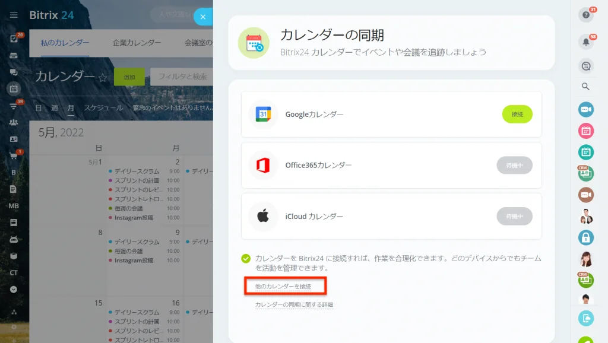This screenshot has width=608, height=343.
Task: Click the green 追加 button
Action: click(129, 77)
